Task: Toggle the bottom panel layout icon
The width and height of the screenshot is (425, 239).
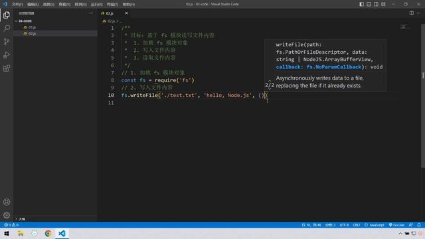Action: point(369,4)
